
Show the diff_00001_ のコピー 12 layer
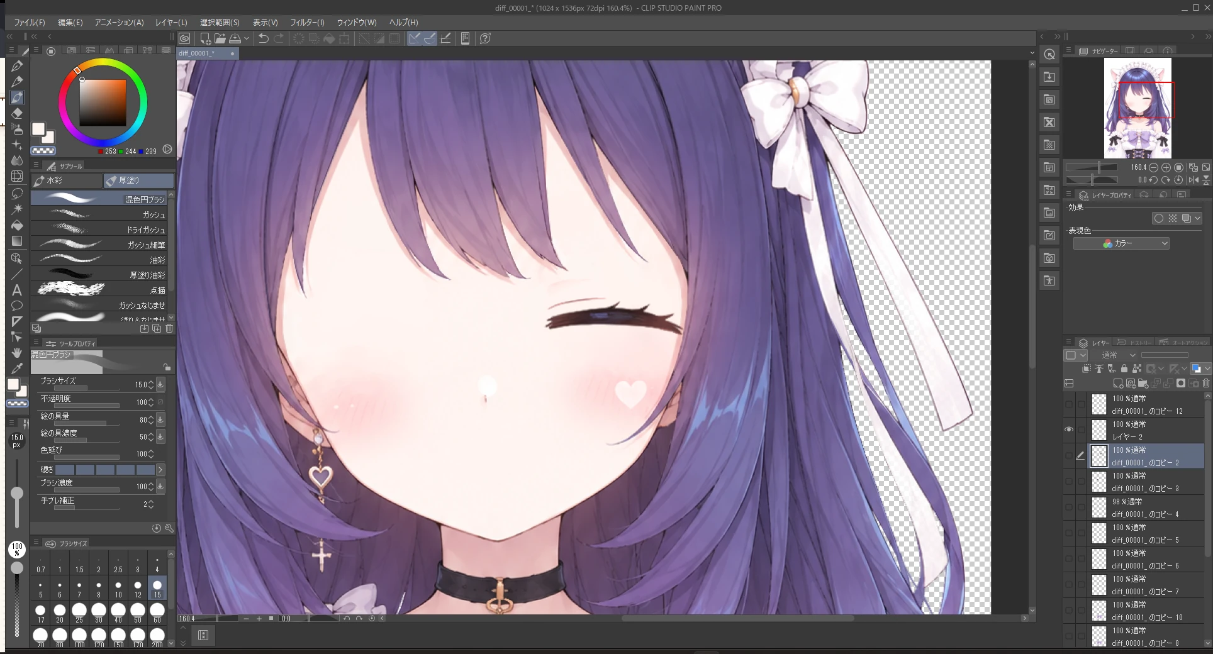1069,404
